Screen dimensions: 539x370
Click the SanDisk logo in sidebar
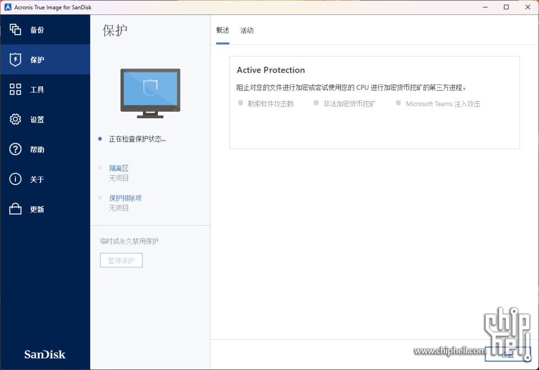[x=45, y=355]
